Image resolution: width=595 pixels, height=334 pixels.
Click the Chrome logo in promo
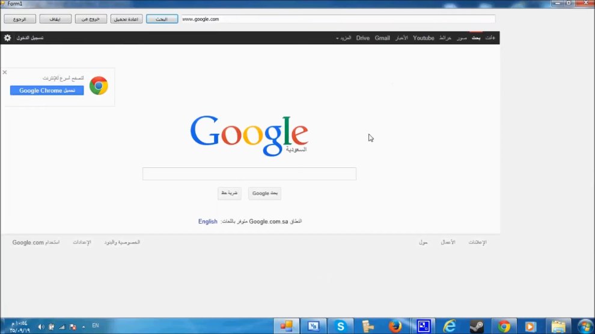click(99, 86)
